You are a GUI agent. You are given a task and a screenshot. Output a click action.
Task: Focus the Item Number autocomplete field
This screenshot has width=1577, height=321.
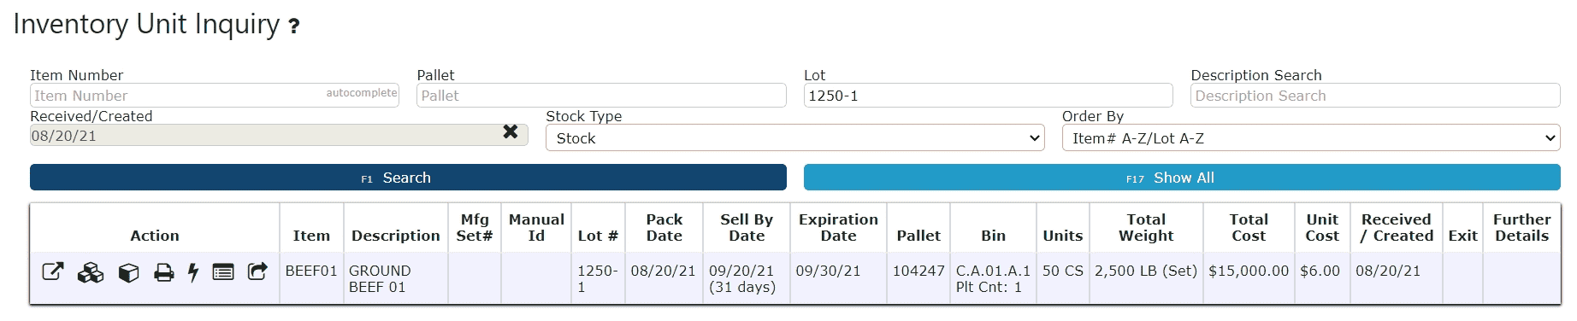pyautogui.click(x=215, y=96)
